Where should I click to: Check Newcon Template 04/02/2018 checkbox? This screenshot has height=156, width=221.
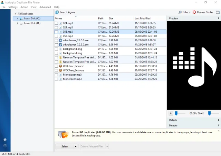click(56, 57)
